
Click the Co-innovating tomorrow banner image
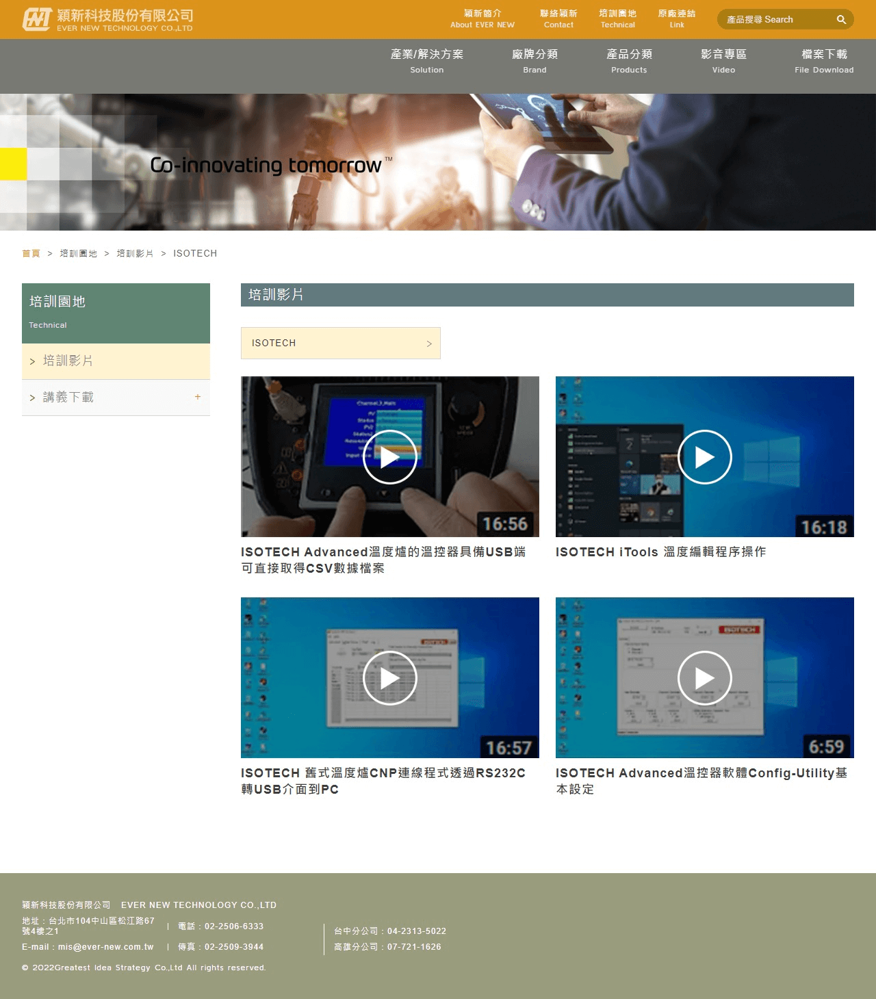coord(438,162)
